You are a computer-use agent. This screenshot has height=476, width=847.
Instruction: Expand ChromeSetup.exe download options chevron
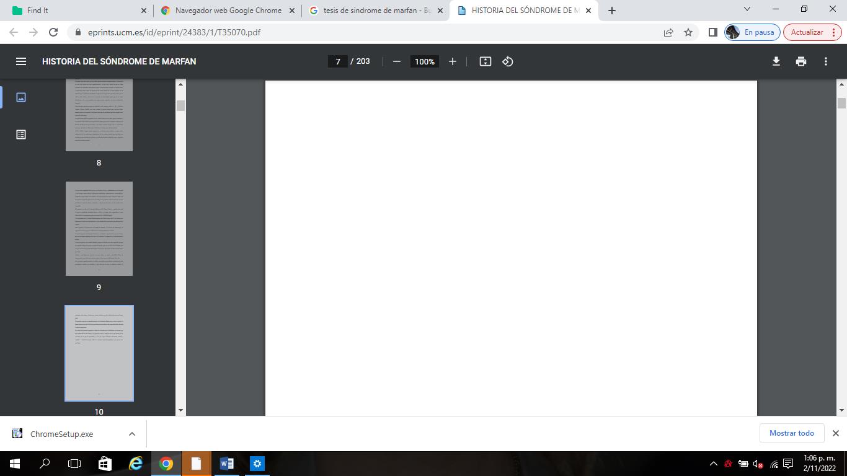(x=132, y=434)
